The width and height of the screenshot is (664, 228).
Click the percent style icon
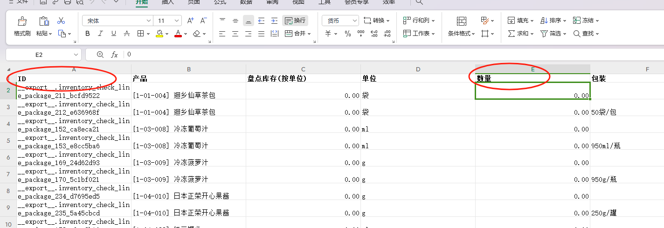tap(347, 34)
